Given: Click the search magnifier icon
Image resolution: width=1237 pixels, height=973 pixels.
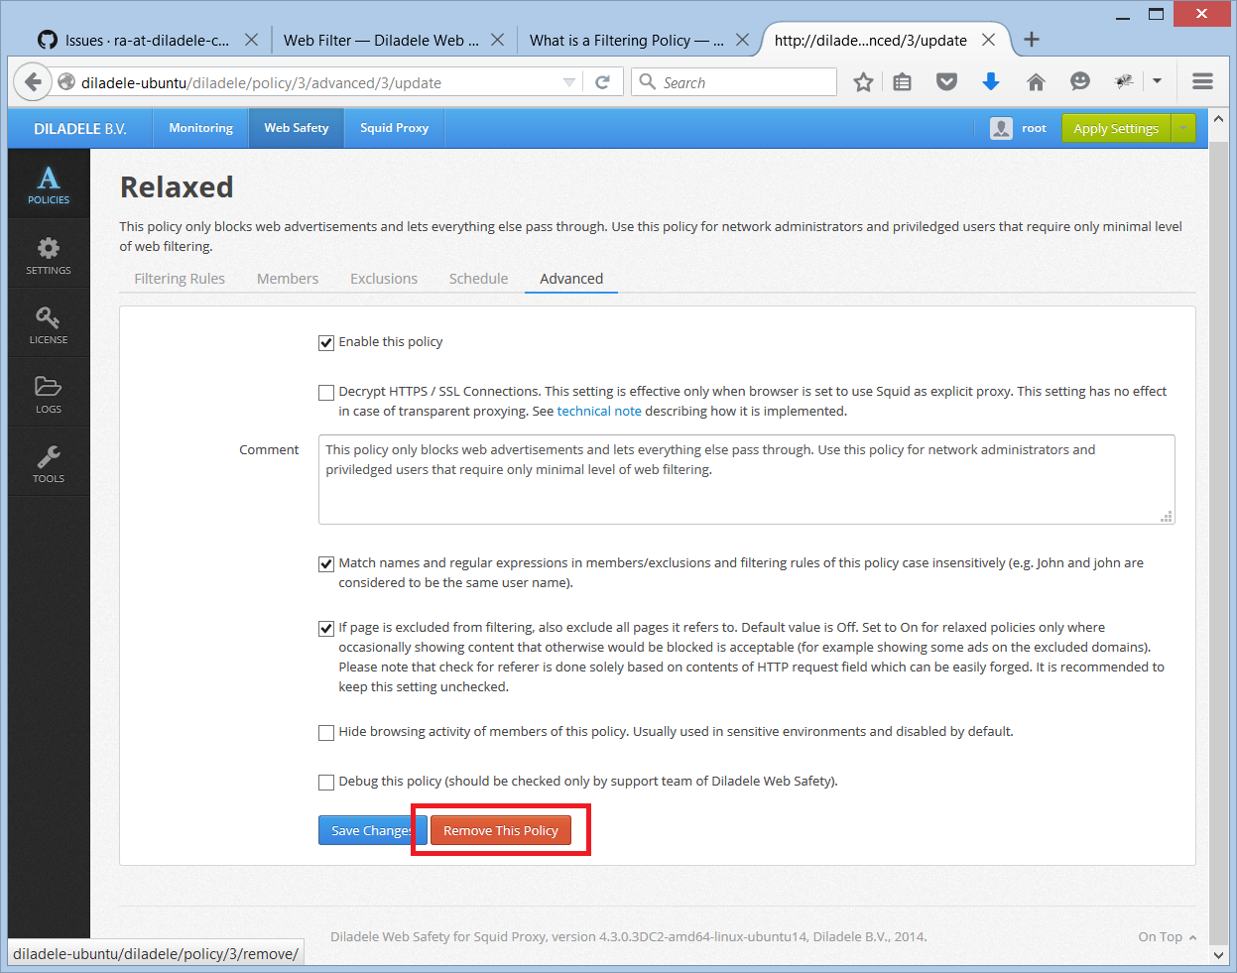Looking at the screenshot, I should (648, 82).
